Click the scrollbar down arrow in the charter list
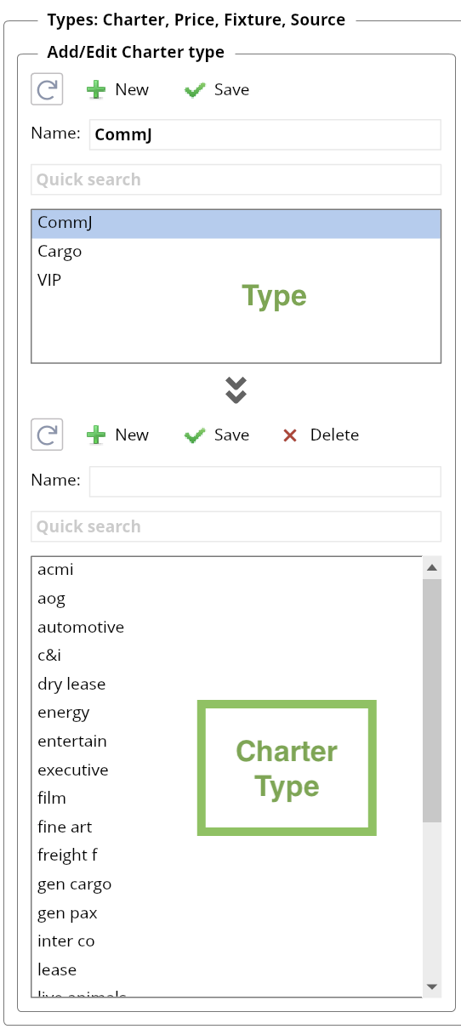The height and width of the screenshot is (1029, 461). click(432, 986)
